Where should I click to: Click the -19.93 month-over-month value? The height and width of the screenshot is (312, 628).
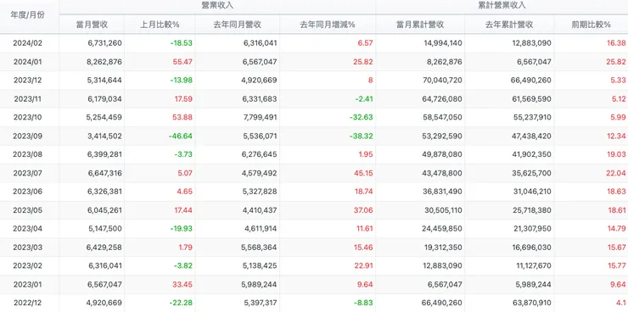(181, 229)
